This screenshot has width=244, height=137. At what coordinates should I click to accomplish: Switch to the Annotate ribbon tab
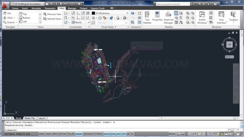coord(36,8)
